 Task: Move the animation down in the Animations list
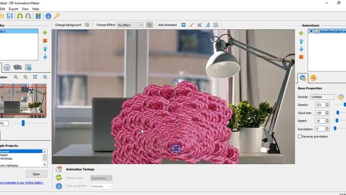pyautogui.click(x=301, y=49)
